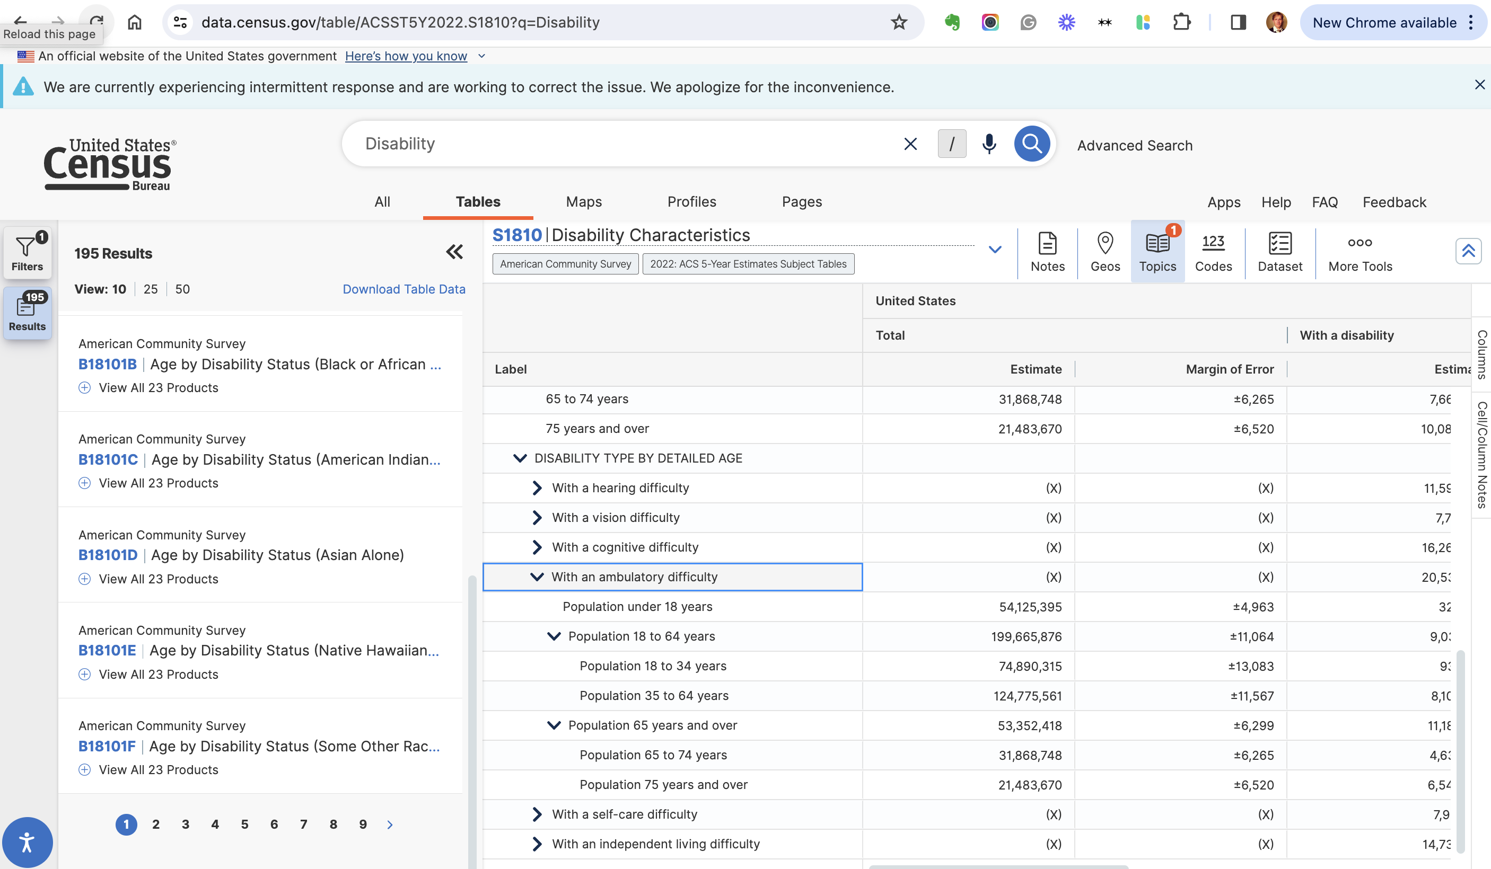Click in the Disability search field

click(621, 144)
